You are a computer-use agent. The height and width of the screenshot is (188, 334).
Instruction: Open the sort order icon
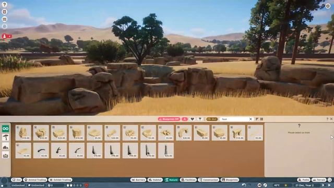pos(257,119)
